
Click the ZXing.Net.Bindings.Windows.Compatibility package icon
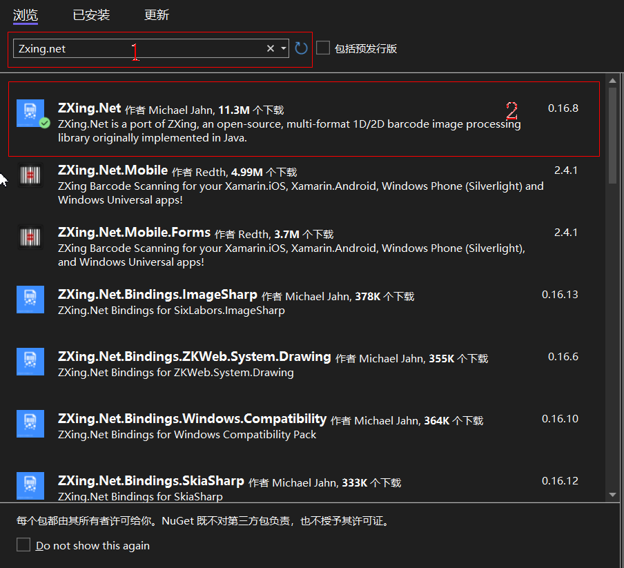(x=30, y=424)
